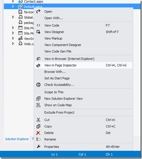This screenshot has width=142, height=159.
Task: Switch to the Solution Explorer tab
Action: coord(17,139)
